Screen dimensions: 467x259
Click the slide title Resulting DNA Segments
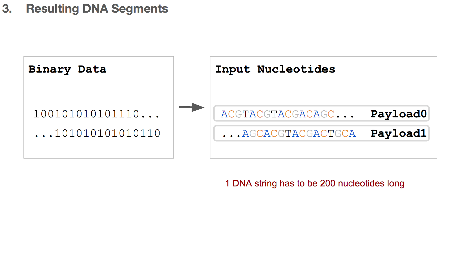click(97, 9)
